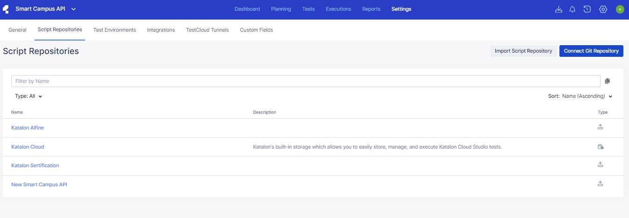
Task: Click the Script Repositories page heading
Action: (41, 51)
